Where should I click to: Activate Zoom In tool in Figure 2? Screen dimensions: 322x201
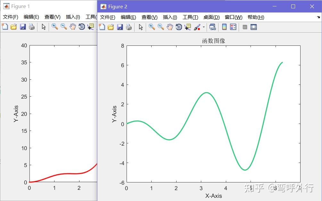click(152, 27)
